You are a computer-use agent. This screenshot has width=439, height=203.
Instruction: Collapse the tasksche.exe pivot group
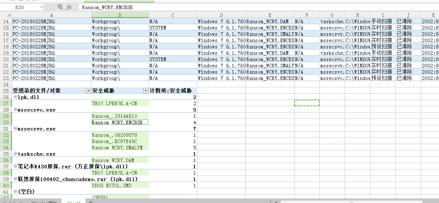tap(15, 154)
